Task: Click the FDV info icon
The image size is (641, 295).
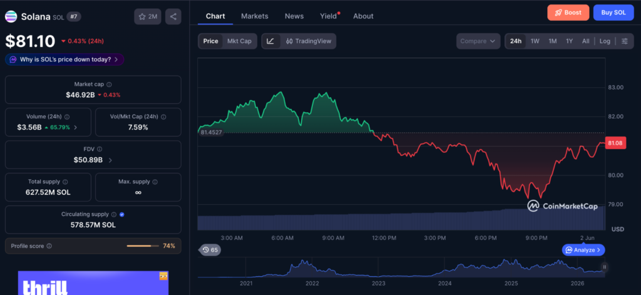Action: click(100, 149)
